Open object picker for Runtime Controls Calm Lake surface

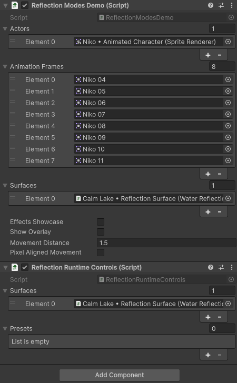(x=228, y=304)
